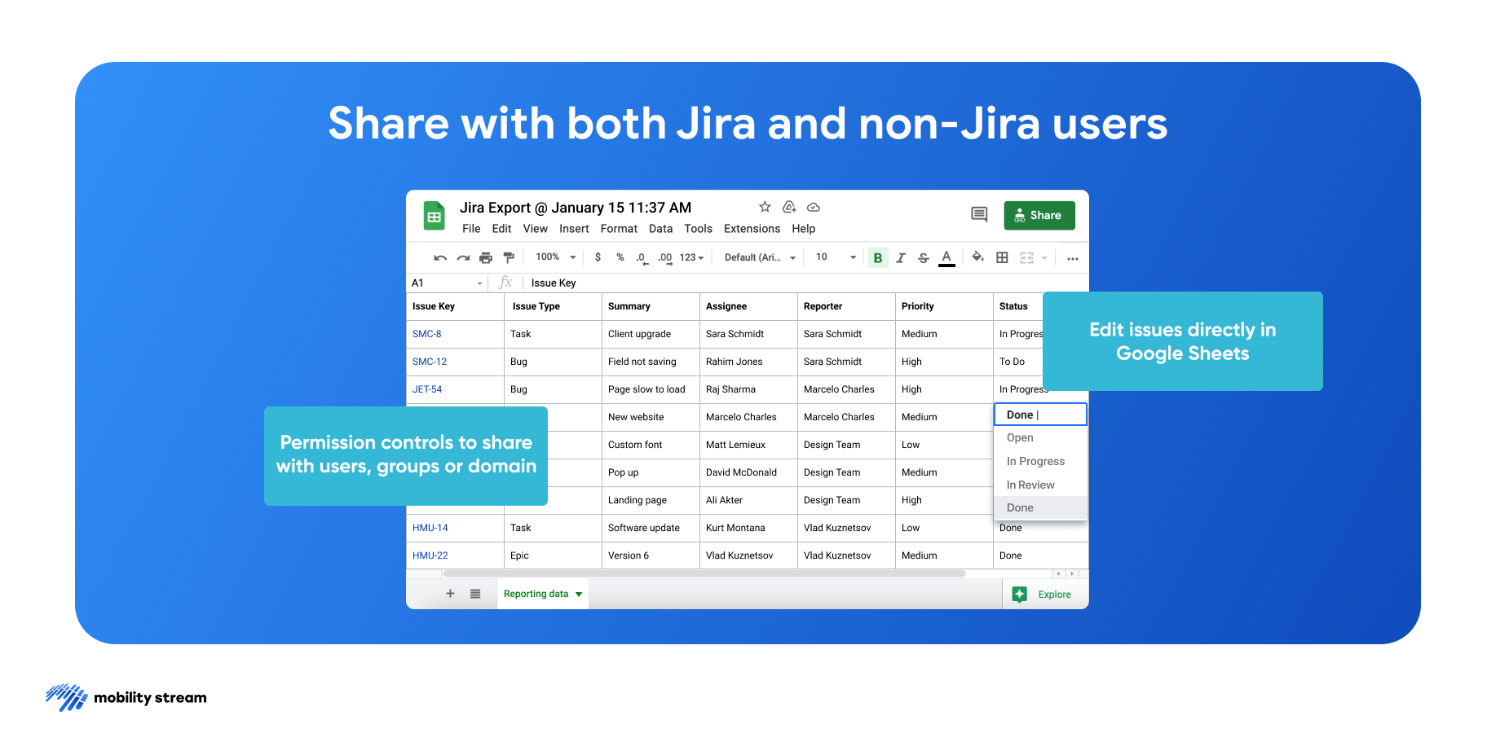
Task: Select the Issue Key header cell
Action: (455, 306)
